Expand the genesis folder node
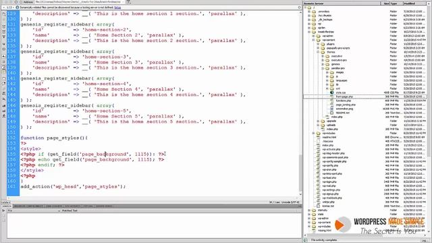The width and height of the screenshot is (432, 243). click(323, 64)
